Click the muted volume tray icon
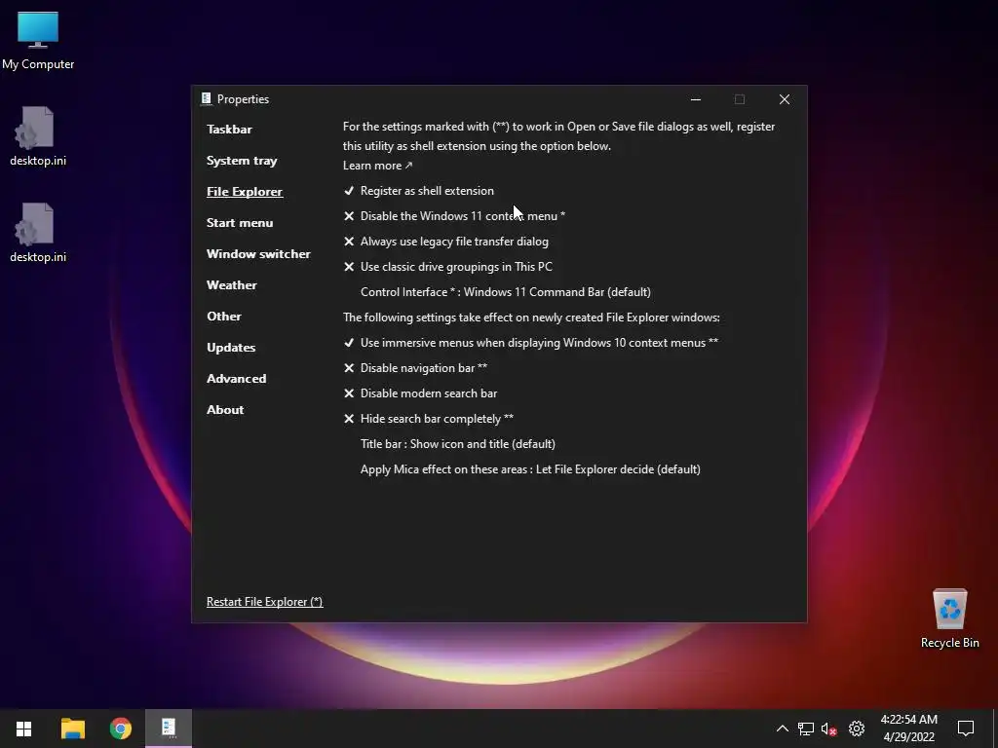The height and width of the screenshot is (748, 998). [x=828, y=729]
